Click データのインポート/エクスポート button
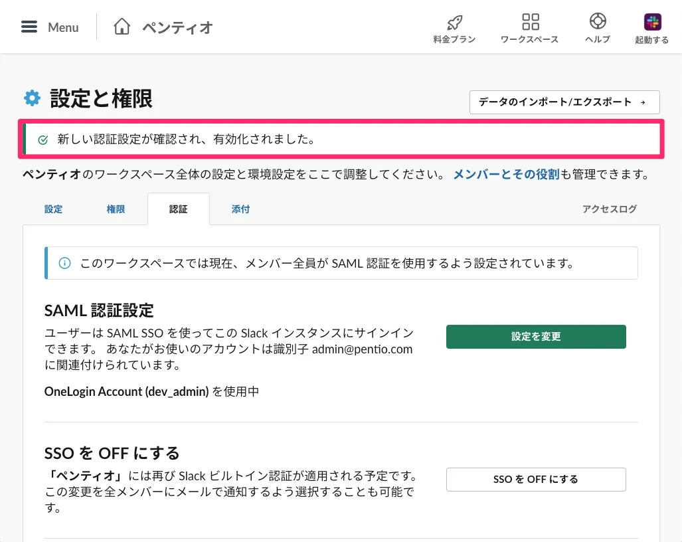This screenshot has height=542, width=682. tap(564, 102)
